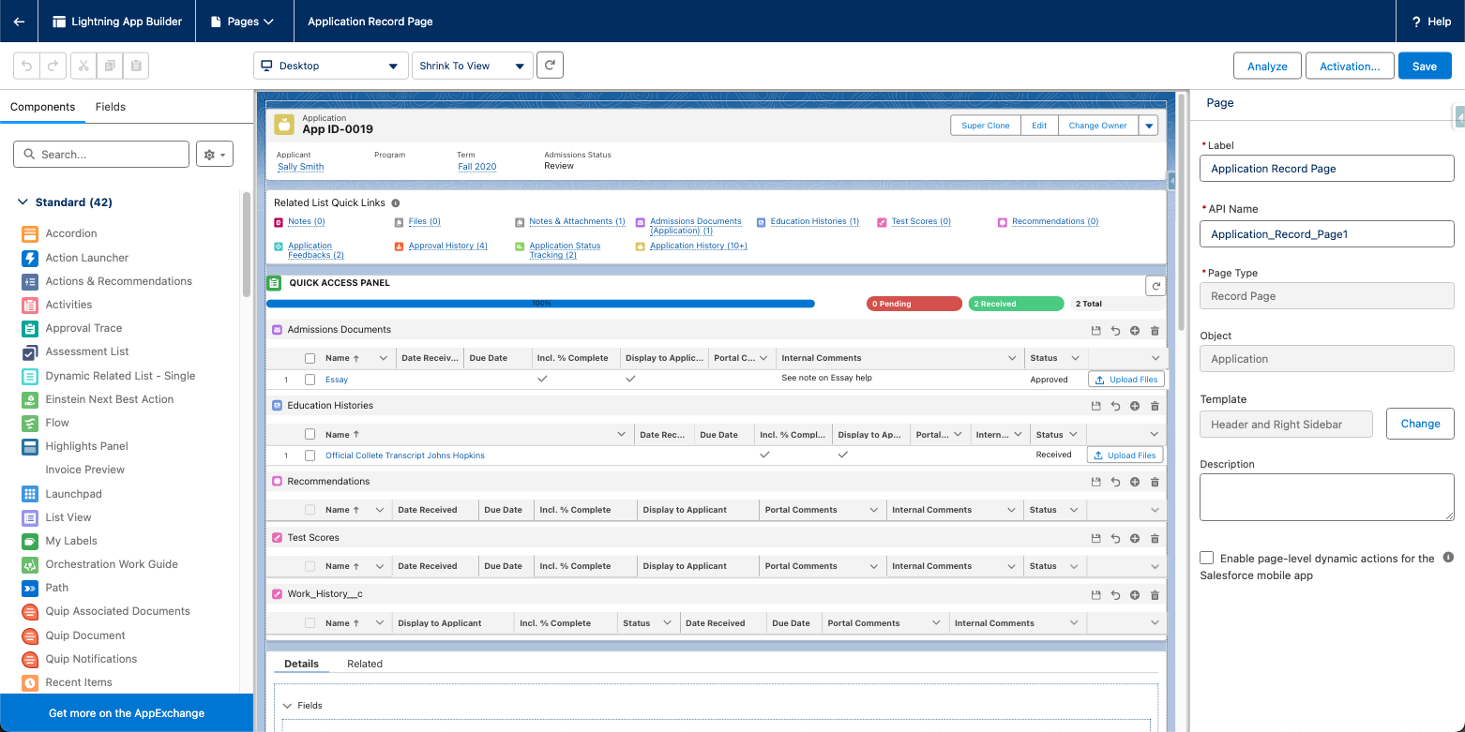The image size is (1465, 732).
Task: Click the blue progress bar at 100%
Action: pos(540,304)
